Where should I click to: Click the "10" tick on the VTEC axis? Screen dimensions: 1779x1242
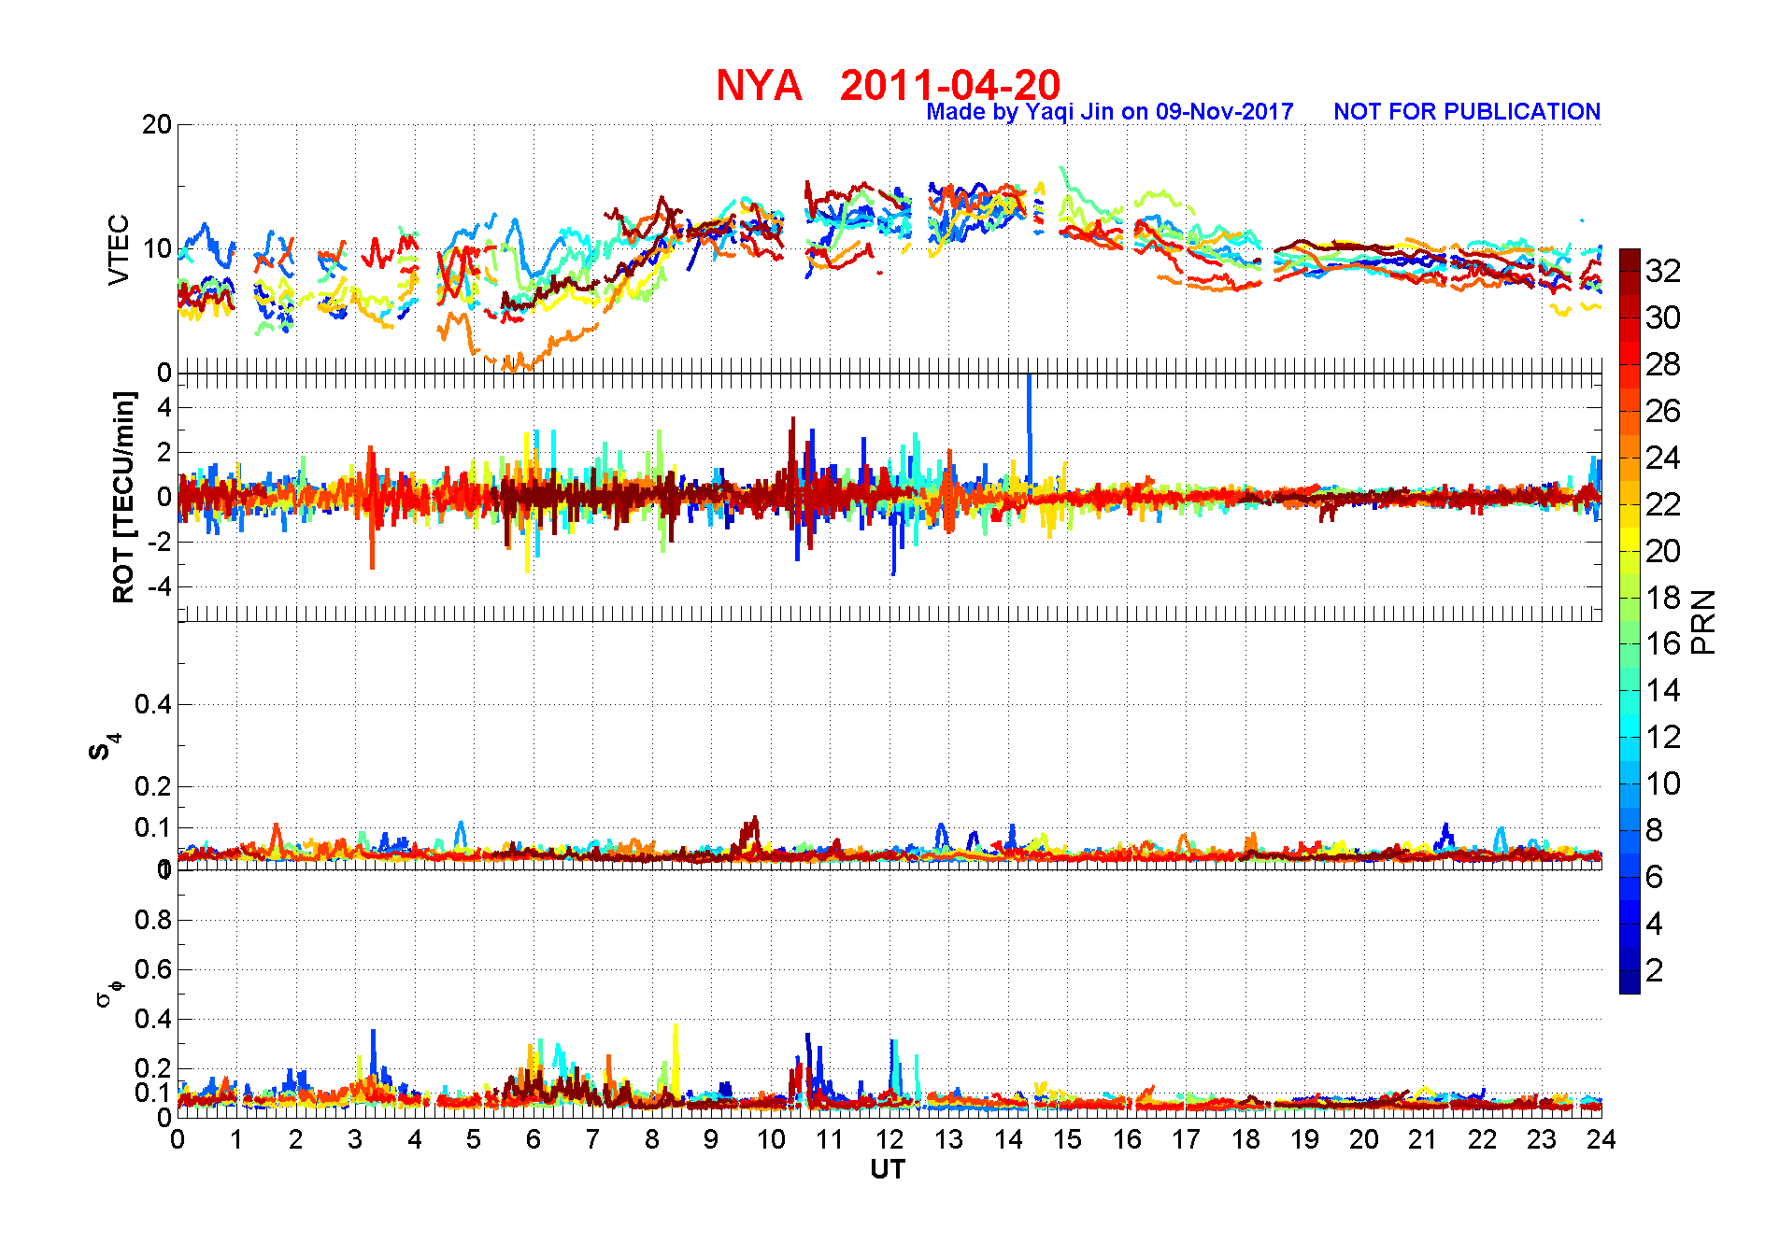point(157,248)
